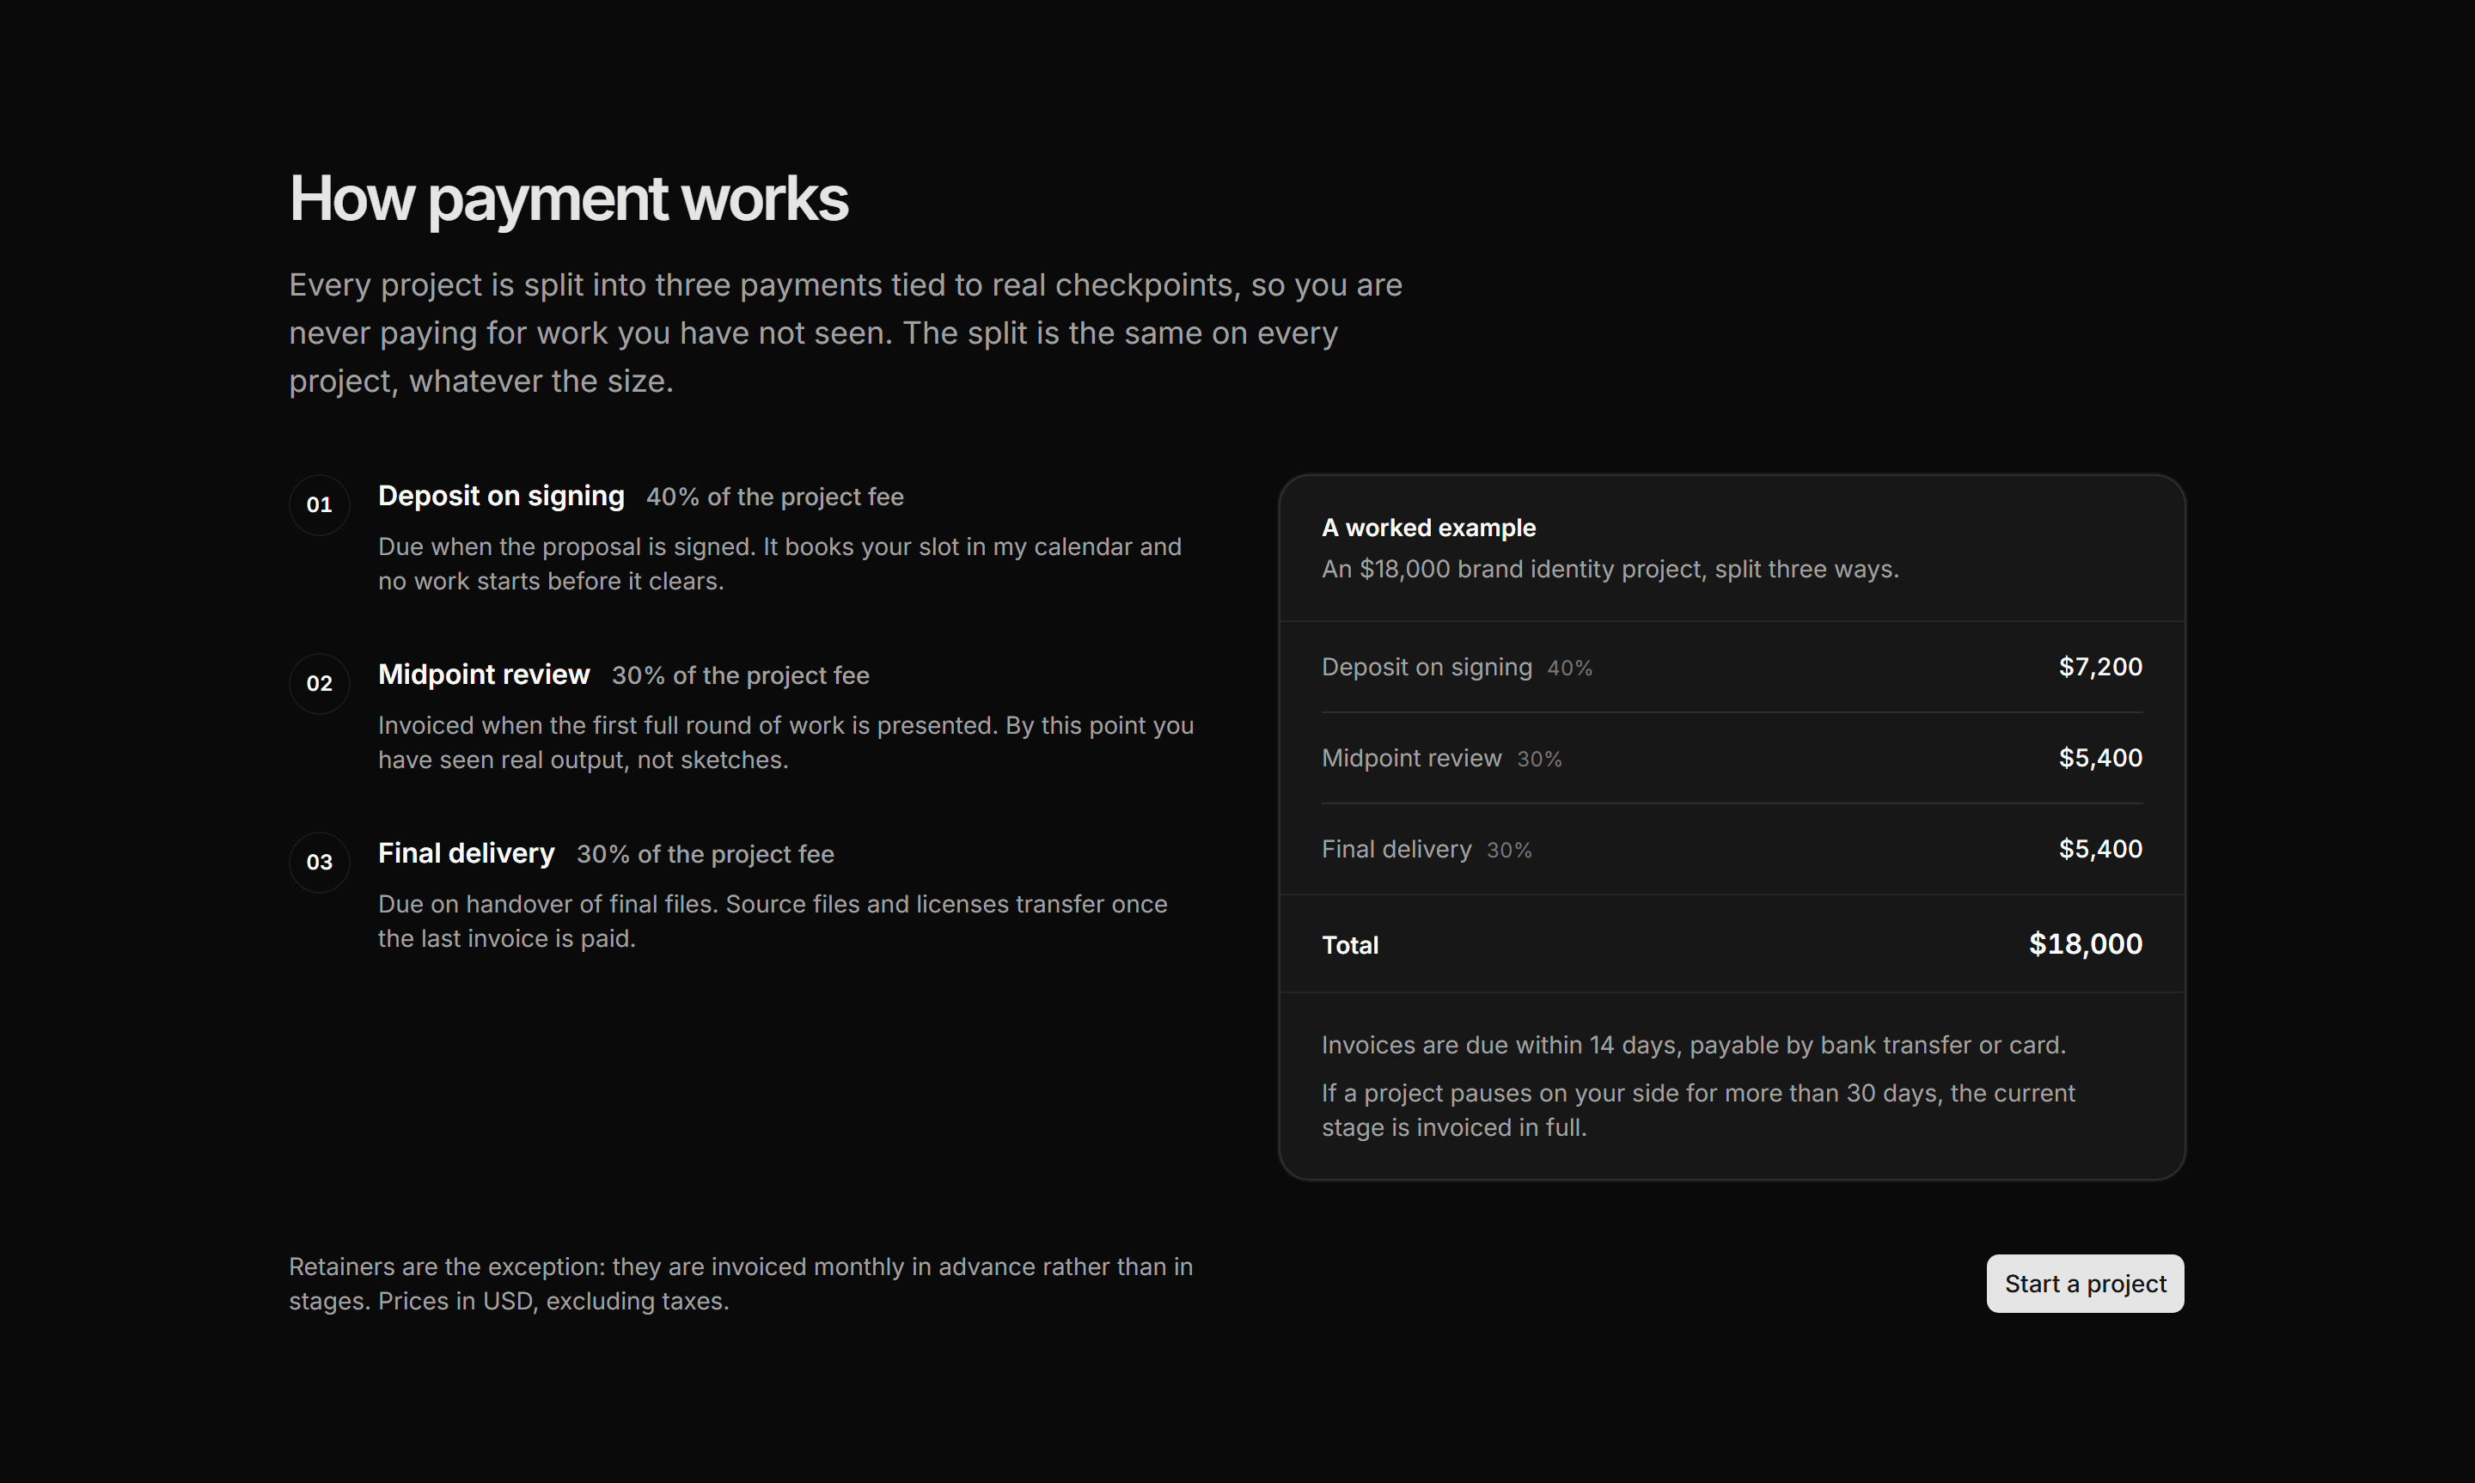
Task: Click the Retainers are the exception footnote
Action: 741,1285
